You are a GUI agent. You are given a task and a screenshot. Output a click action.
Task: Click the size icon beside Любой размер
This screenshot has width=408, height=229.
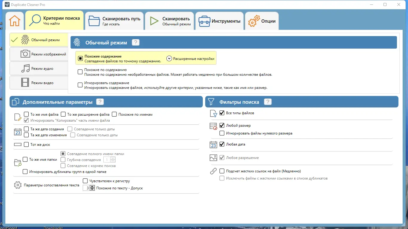213,126
